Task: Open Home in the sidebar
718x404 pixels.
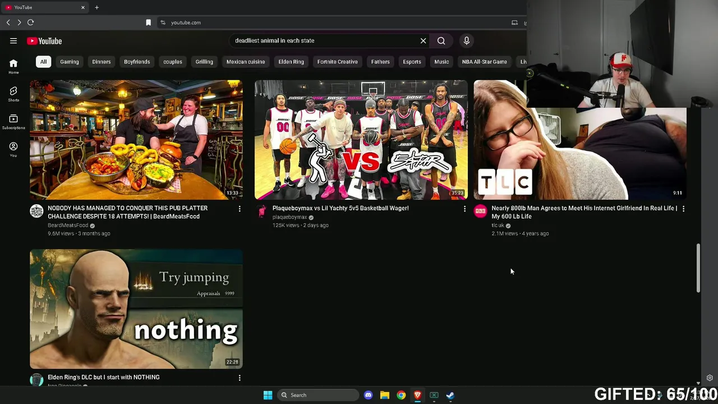Action: (x=13, y=66)
